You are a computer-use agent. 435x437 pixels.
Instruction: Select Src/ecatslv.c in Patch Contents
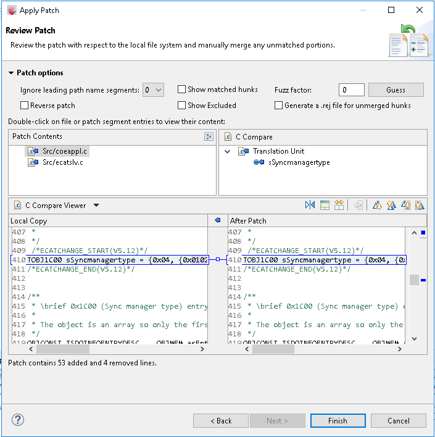click(x=62, y=162)
